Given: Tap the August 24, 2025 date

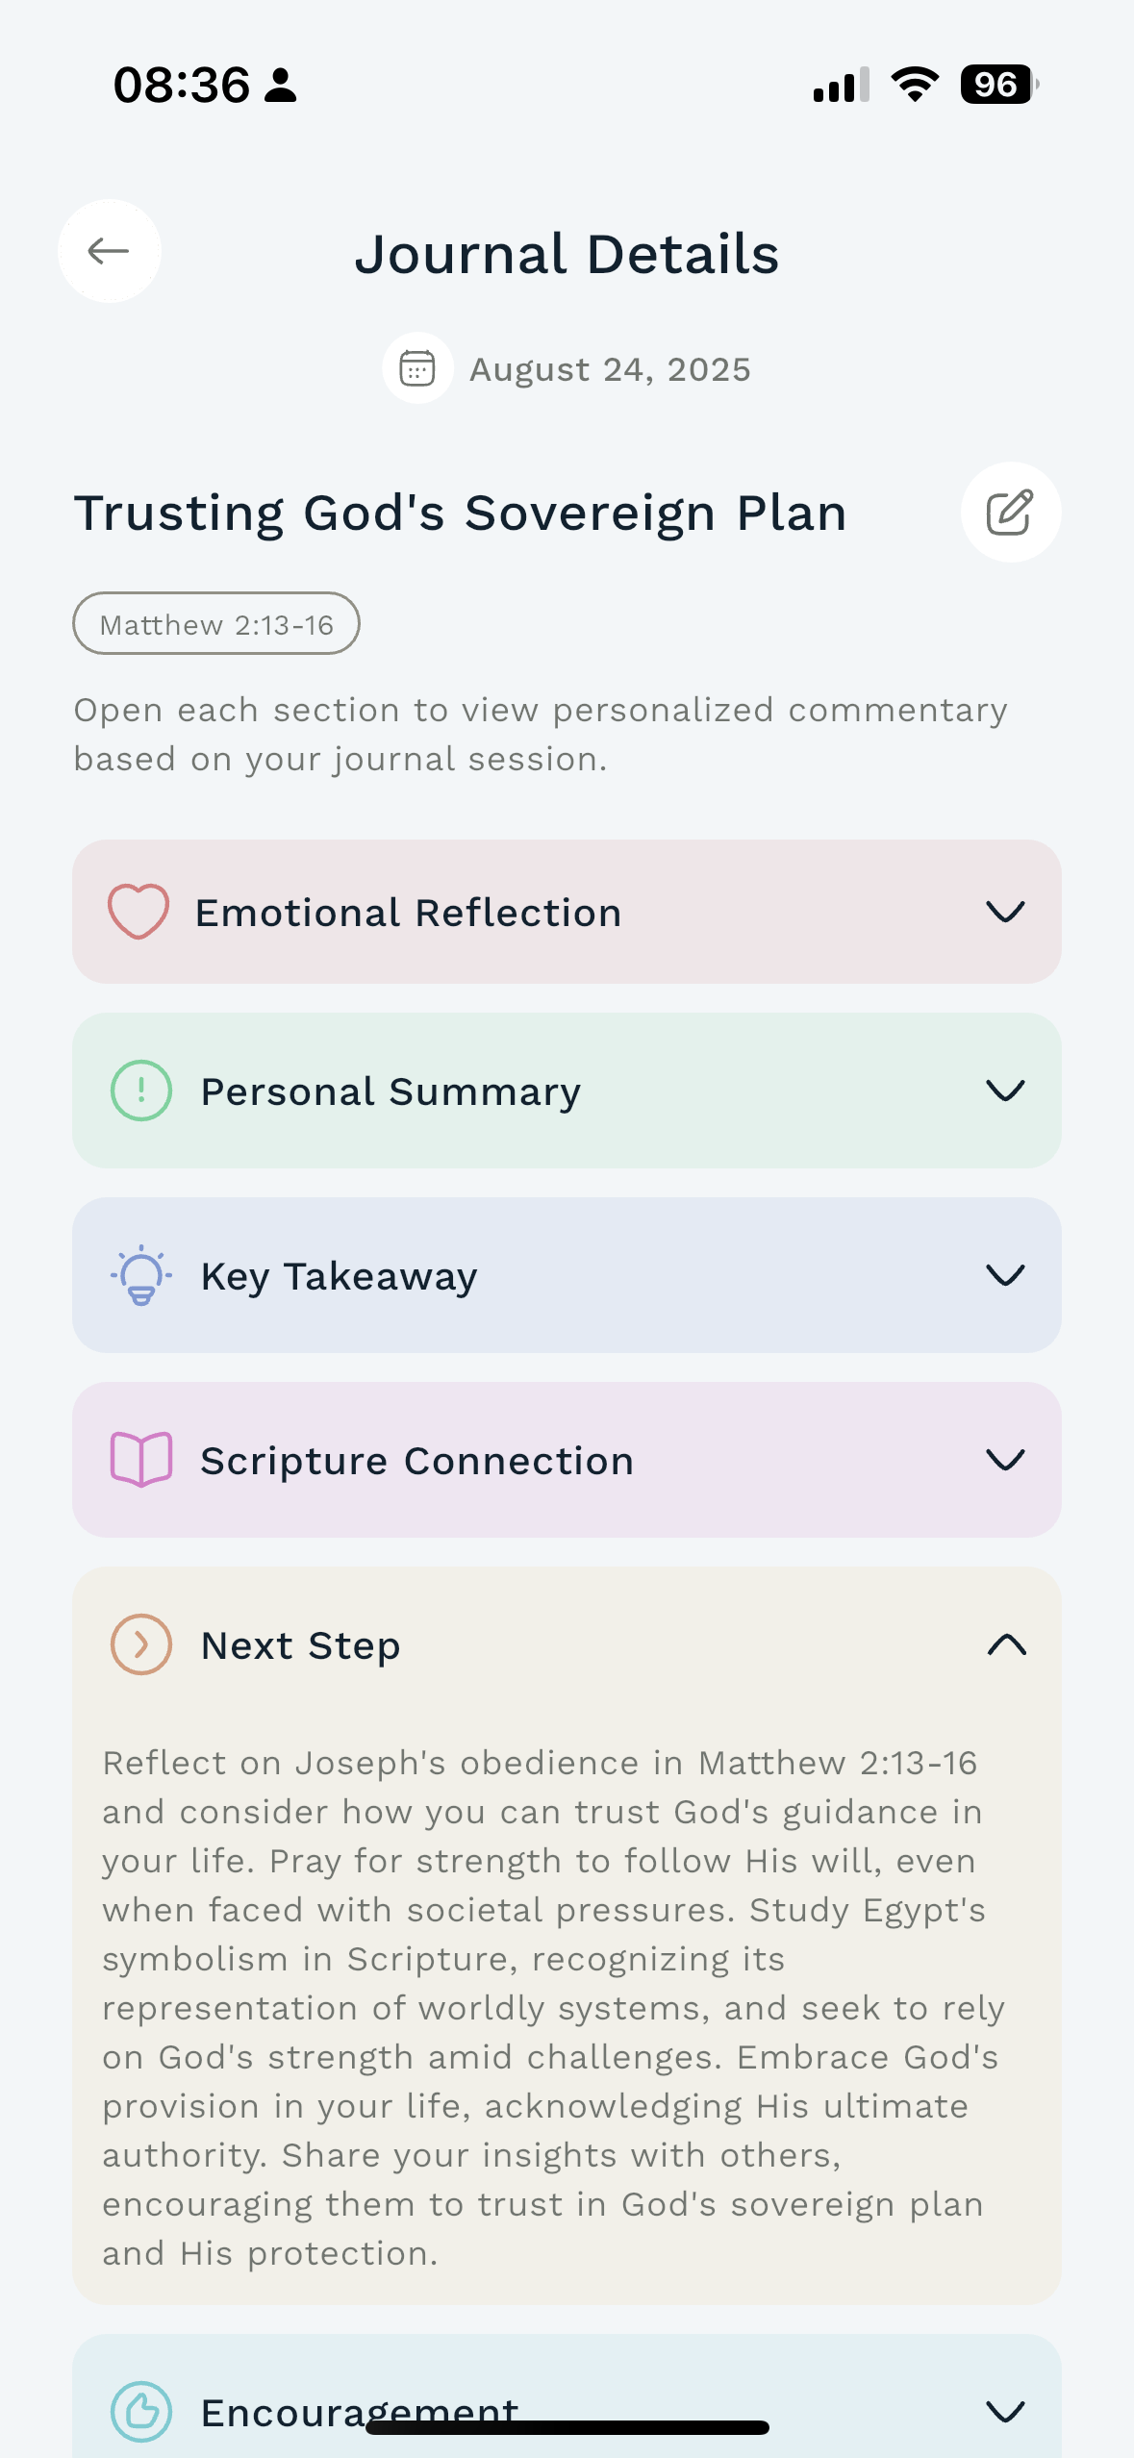Looking at the screenshot, I should [610, 369].
